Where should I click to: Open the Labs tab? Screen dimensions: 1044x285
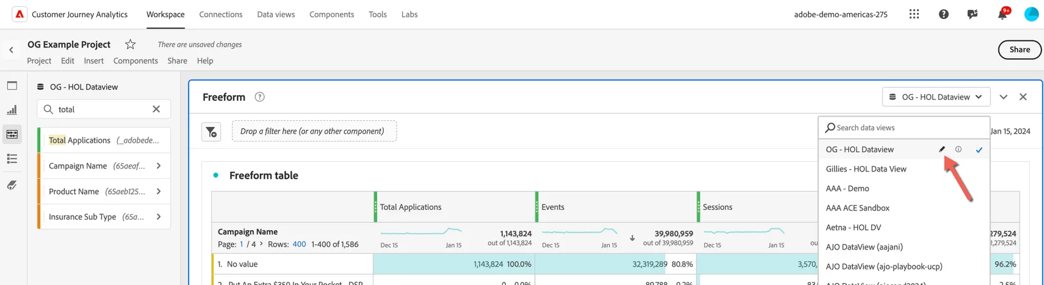[x=409, y=14]
